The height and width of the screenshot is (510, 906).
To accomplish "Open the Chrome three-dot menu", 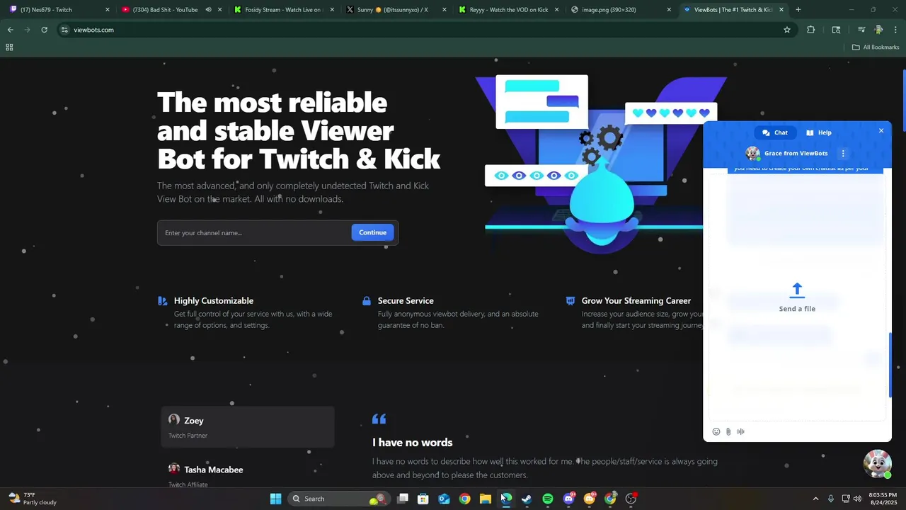I will (896, 30).
